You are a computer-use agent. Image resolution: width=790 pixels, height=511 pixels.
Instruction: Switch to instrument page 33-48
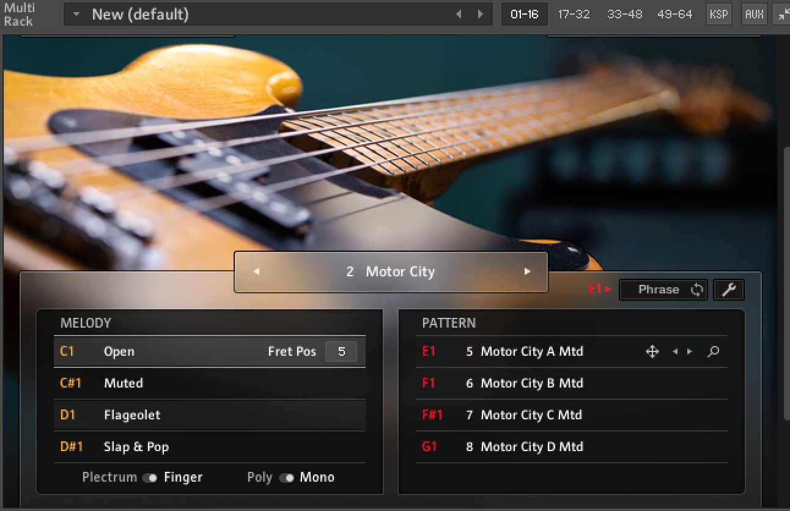click(624, 14)
